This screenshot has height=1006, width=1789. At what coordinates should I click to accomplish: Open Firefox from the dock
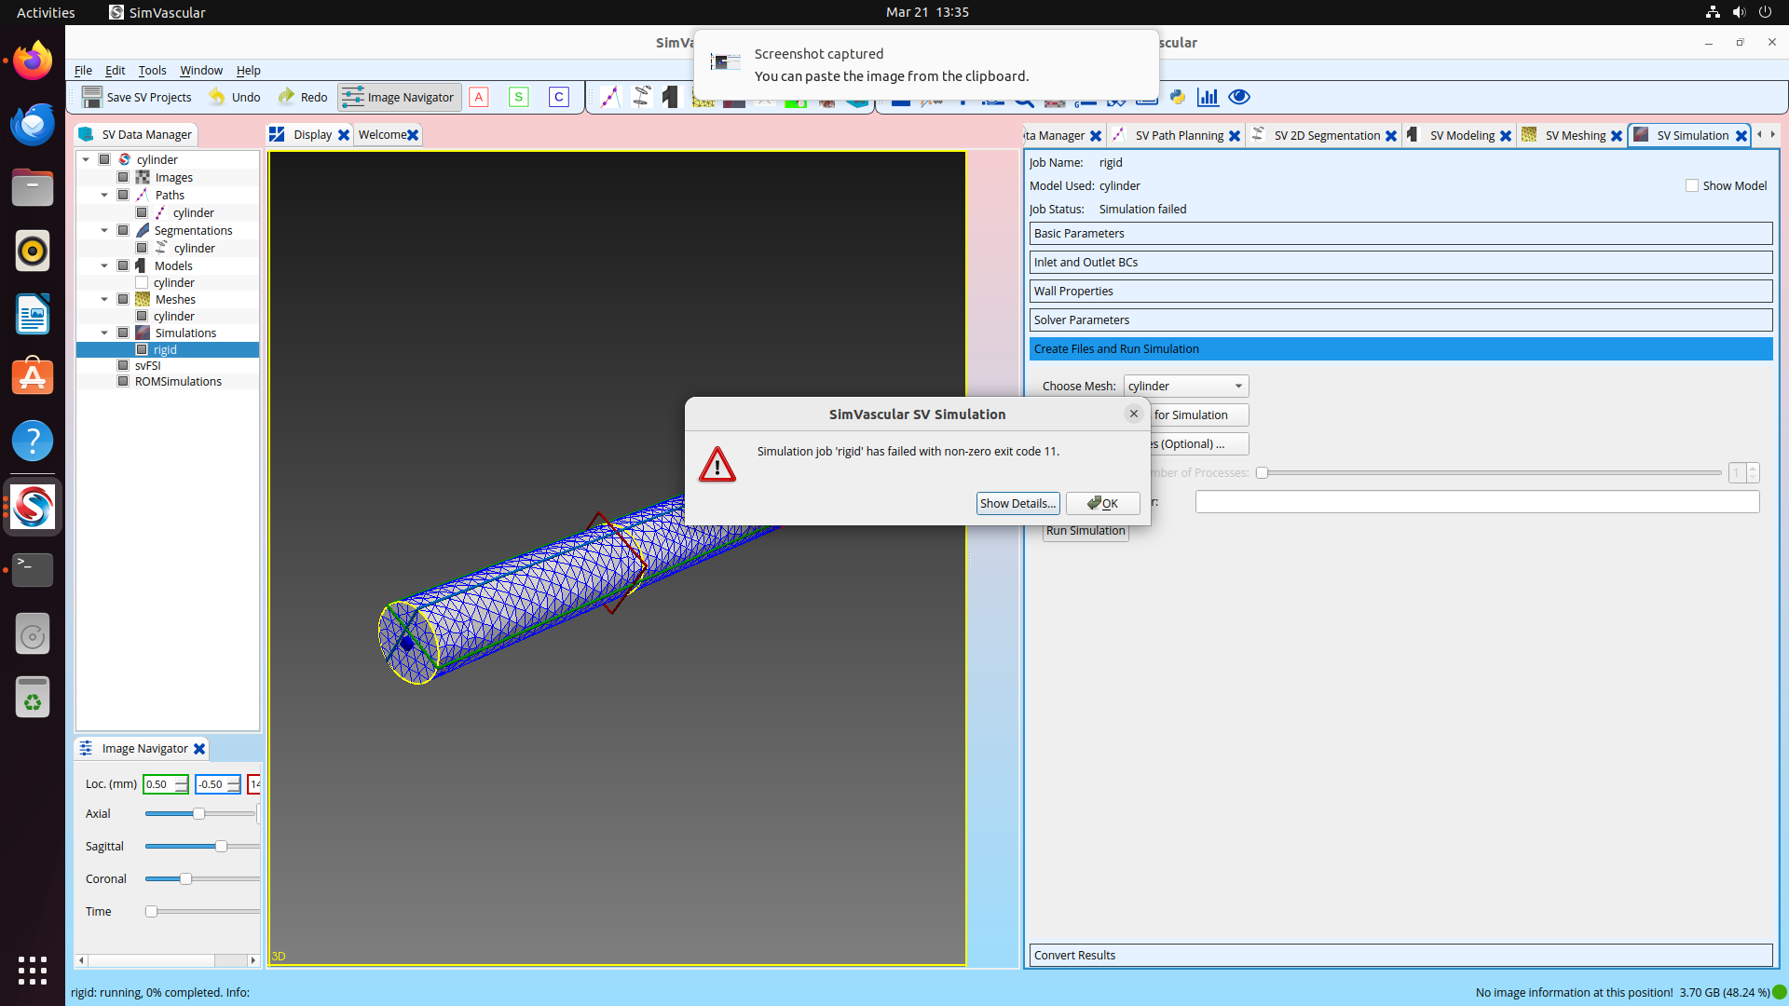click(33, 61)
